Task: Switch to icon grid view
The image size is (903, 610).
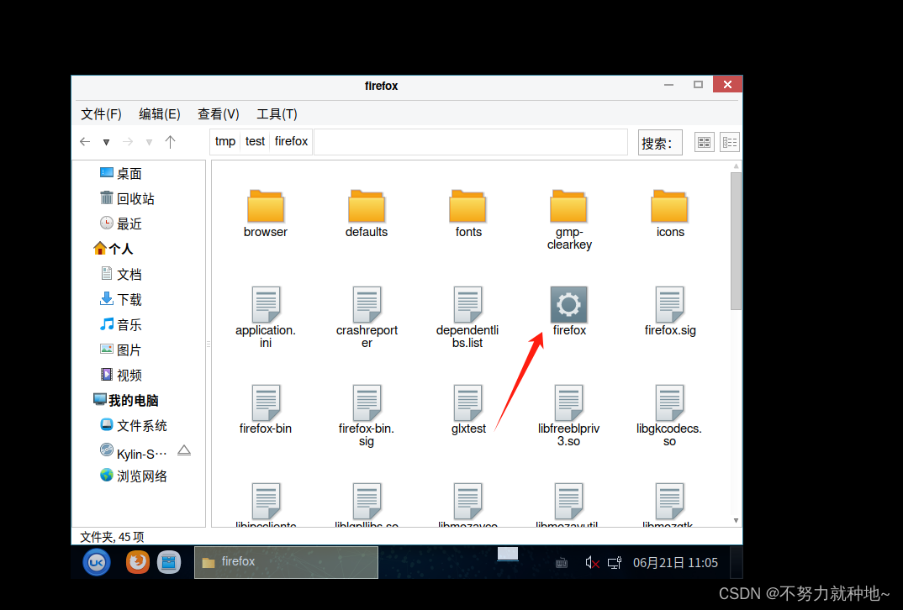Action: [x=704, y=142]
